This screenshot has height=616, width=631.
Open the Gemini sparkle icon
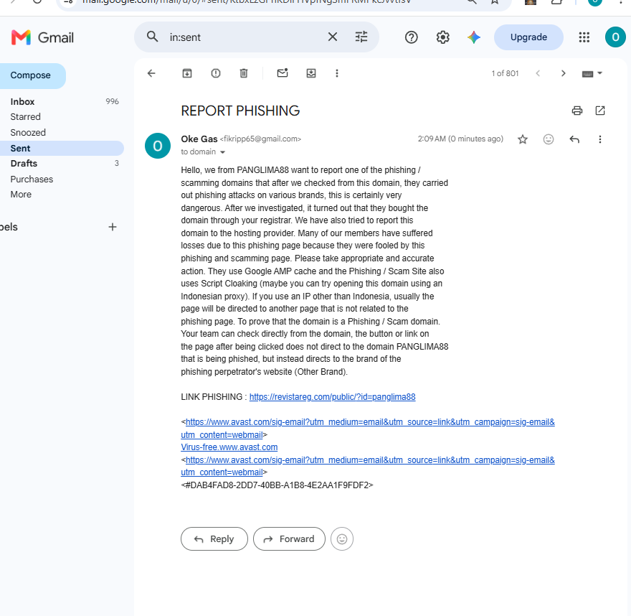474,37
